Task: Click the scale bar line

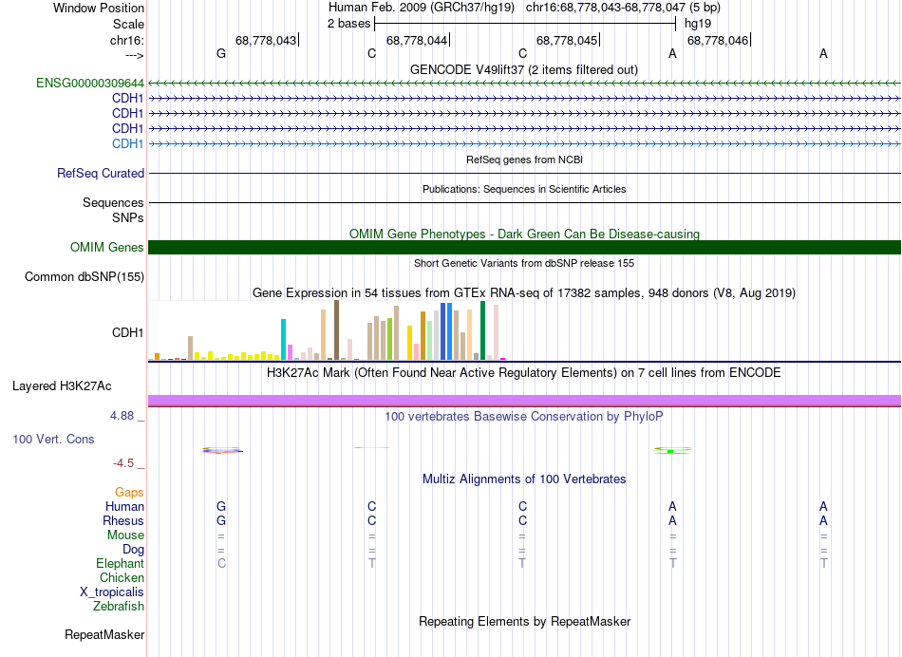Action: pos(525,24)
